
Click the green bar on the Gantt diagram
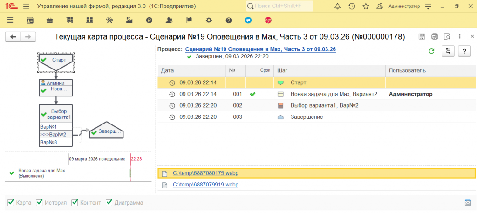(x=130, y=173)
